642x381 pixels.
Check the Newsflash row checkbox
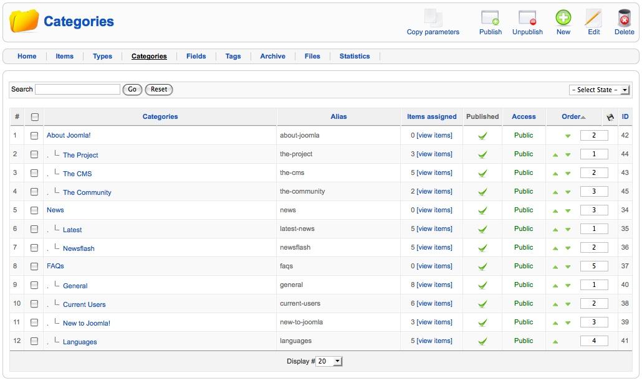(x=34, y=247)
